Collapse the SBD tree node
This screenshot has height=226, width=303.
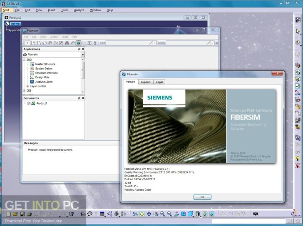point(24,60)
